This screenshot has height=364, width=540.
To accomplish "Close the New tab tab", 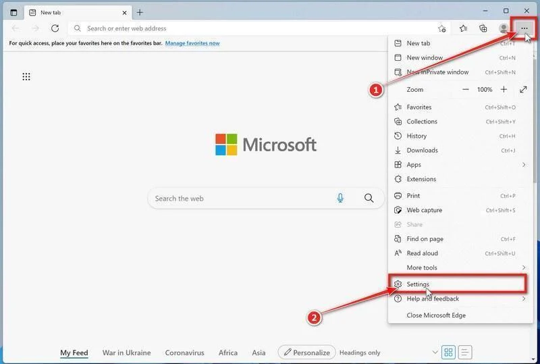I will pos(124,13).
